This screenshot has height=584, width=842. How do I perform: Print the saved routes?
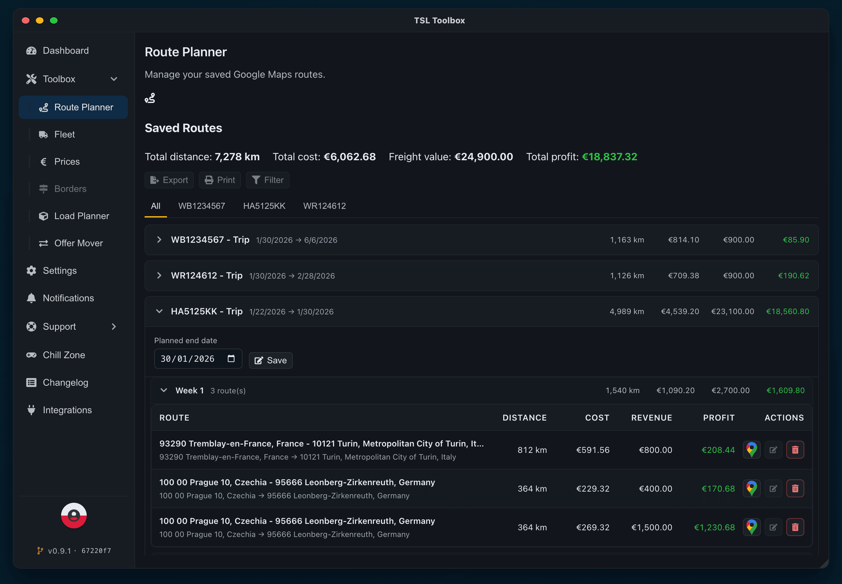tap(219, 180)
